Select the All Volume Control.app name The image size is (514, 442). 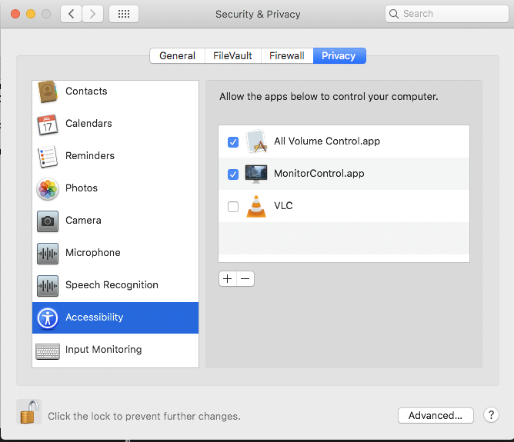pos(327,141)
